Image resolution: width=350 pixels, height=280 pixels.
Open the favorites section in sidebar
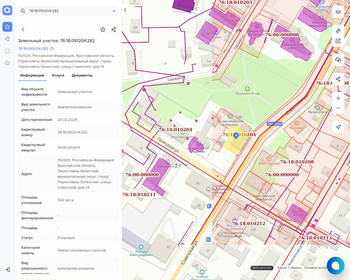[7, 27]
